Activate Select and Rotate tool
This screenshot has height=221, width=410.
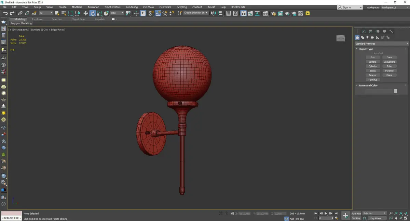pos(93,13)
